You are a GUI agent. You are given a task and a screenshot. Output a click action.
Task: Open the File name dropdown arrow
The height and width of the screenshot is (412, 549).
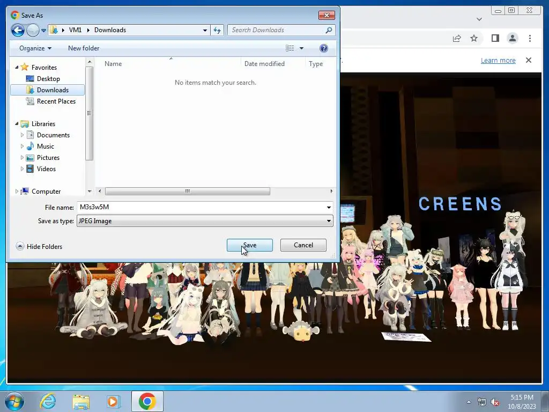pyautogui.click(x=329, y=208)
